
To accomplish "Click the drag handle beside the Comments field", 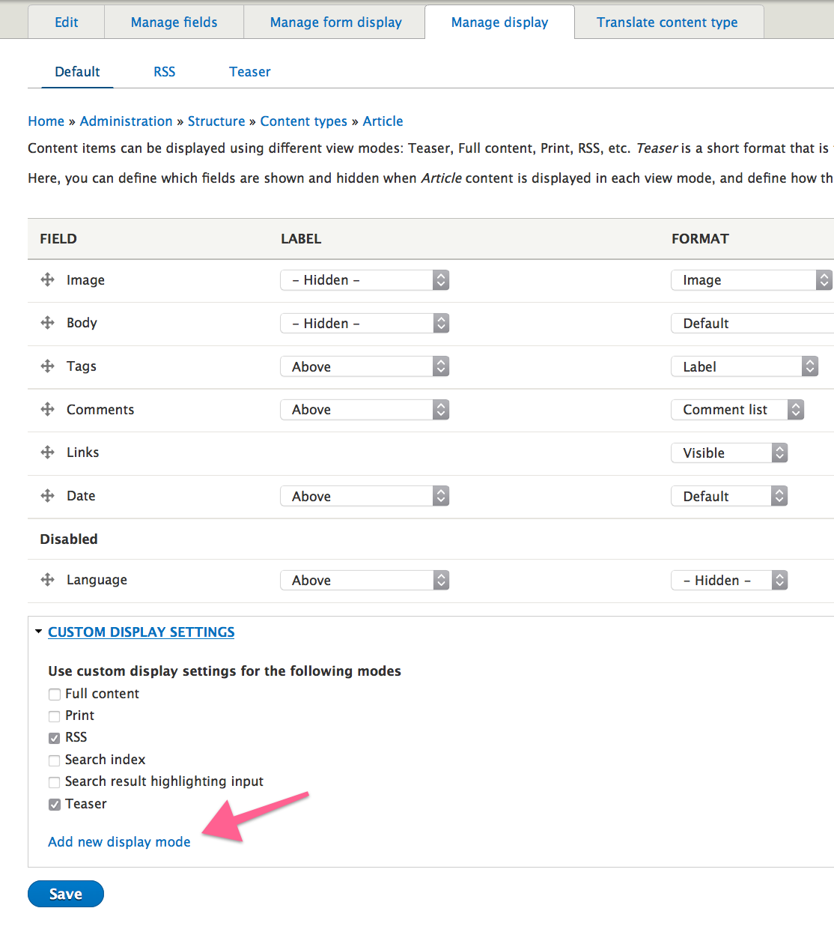I will click(46, 409).
